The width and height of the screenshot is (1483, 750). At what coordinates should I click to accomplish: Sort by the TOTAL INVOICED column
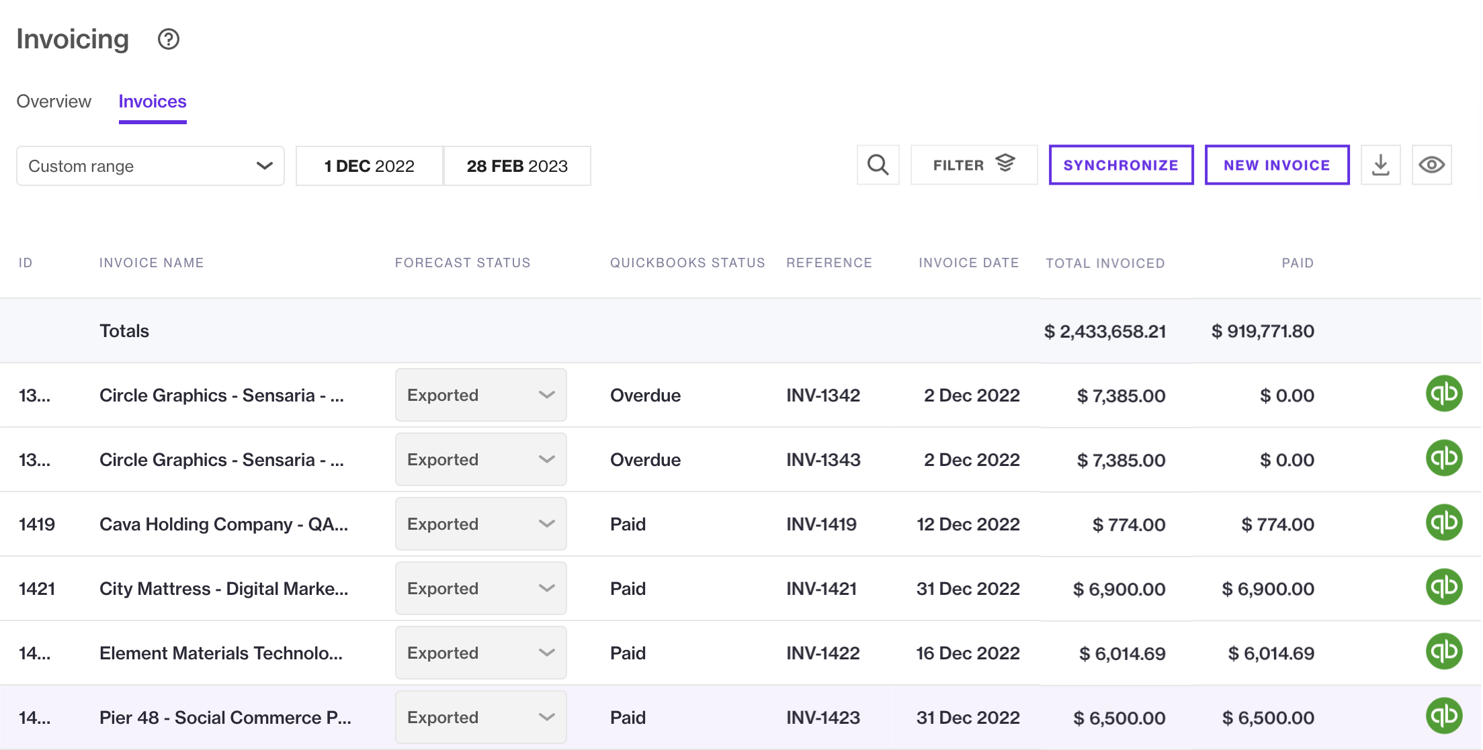pyautogui.click(x=1105, y=263)
